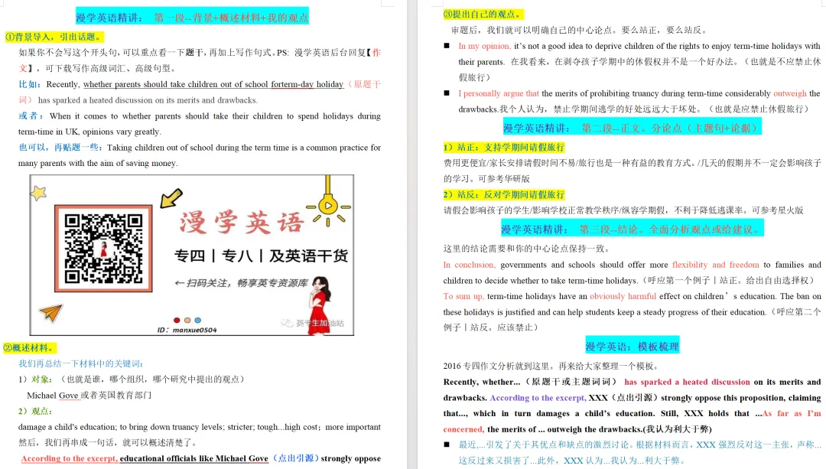Select the yellow heading '③提出自己的观点。'
The height and width of the screenshot is (469, 826).
pyautogui.click(x=483, y=15)
